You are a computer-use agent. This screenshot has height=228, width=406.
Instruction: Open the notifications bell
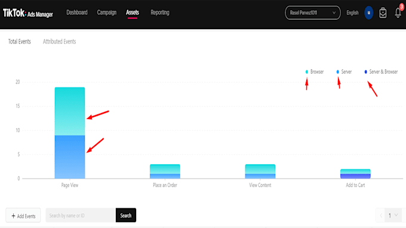pyautogui.click(x=398, y=13)
